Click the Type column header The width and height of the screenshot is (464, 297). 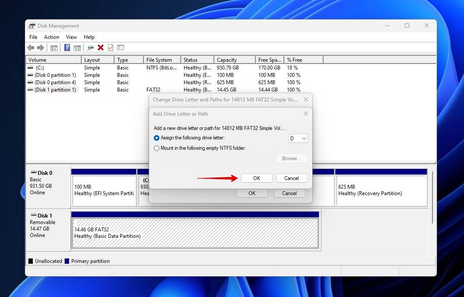tap(129, 60)
